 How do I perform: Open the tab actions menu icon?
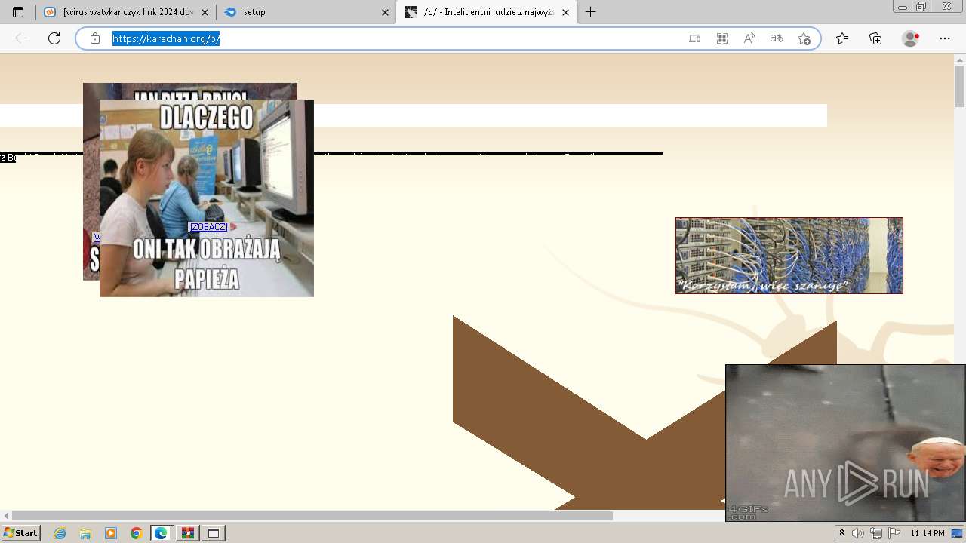coord(18,12)
